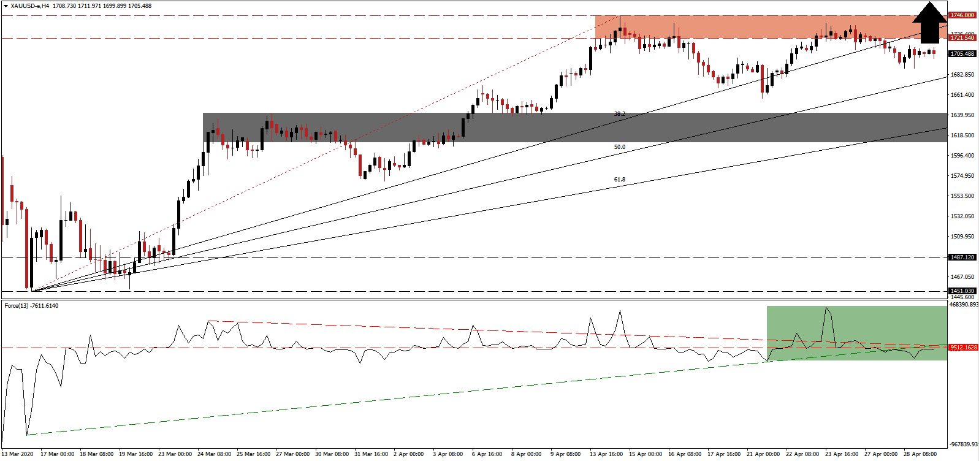Viewport: 979px width, 461px height.
Task: Click the 13 Apr 16:00 time label
Action: 607,454
